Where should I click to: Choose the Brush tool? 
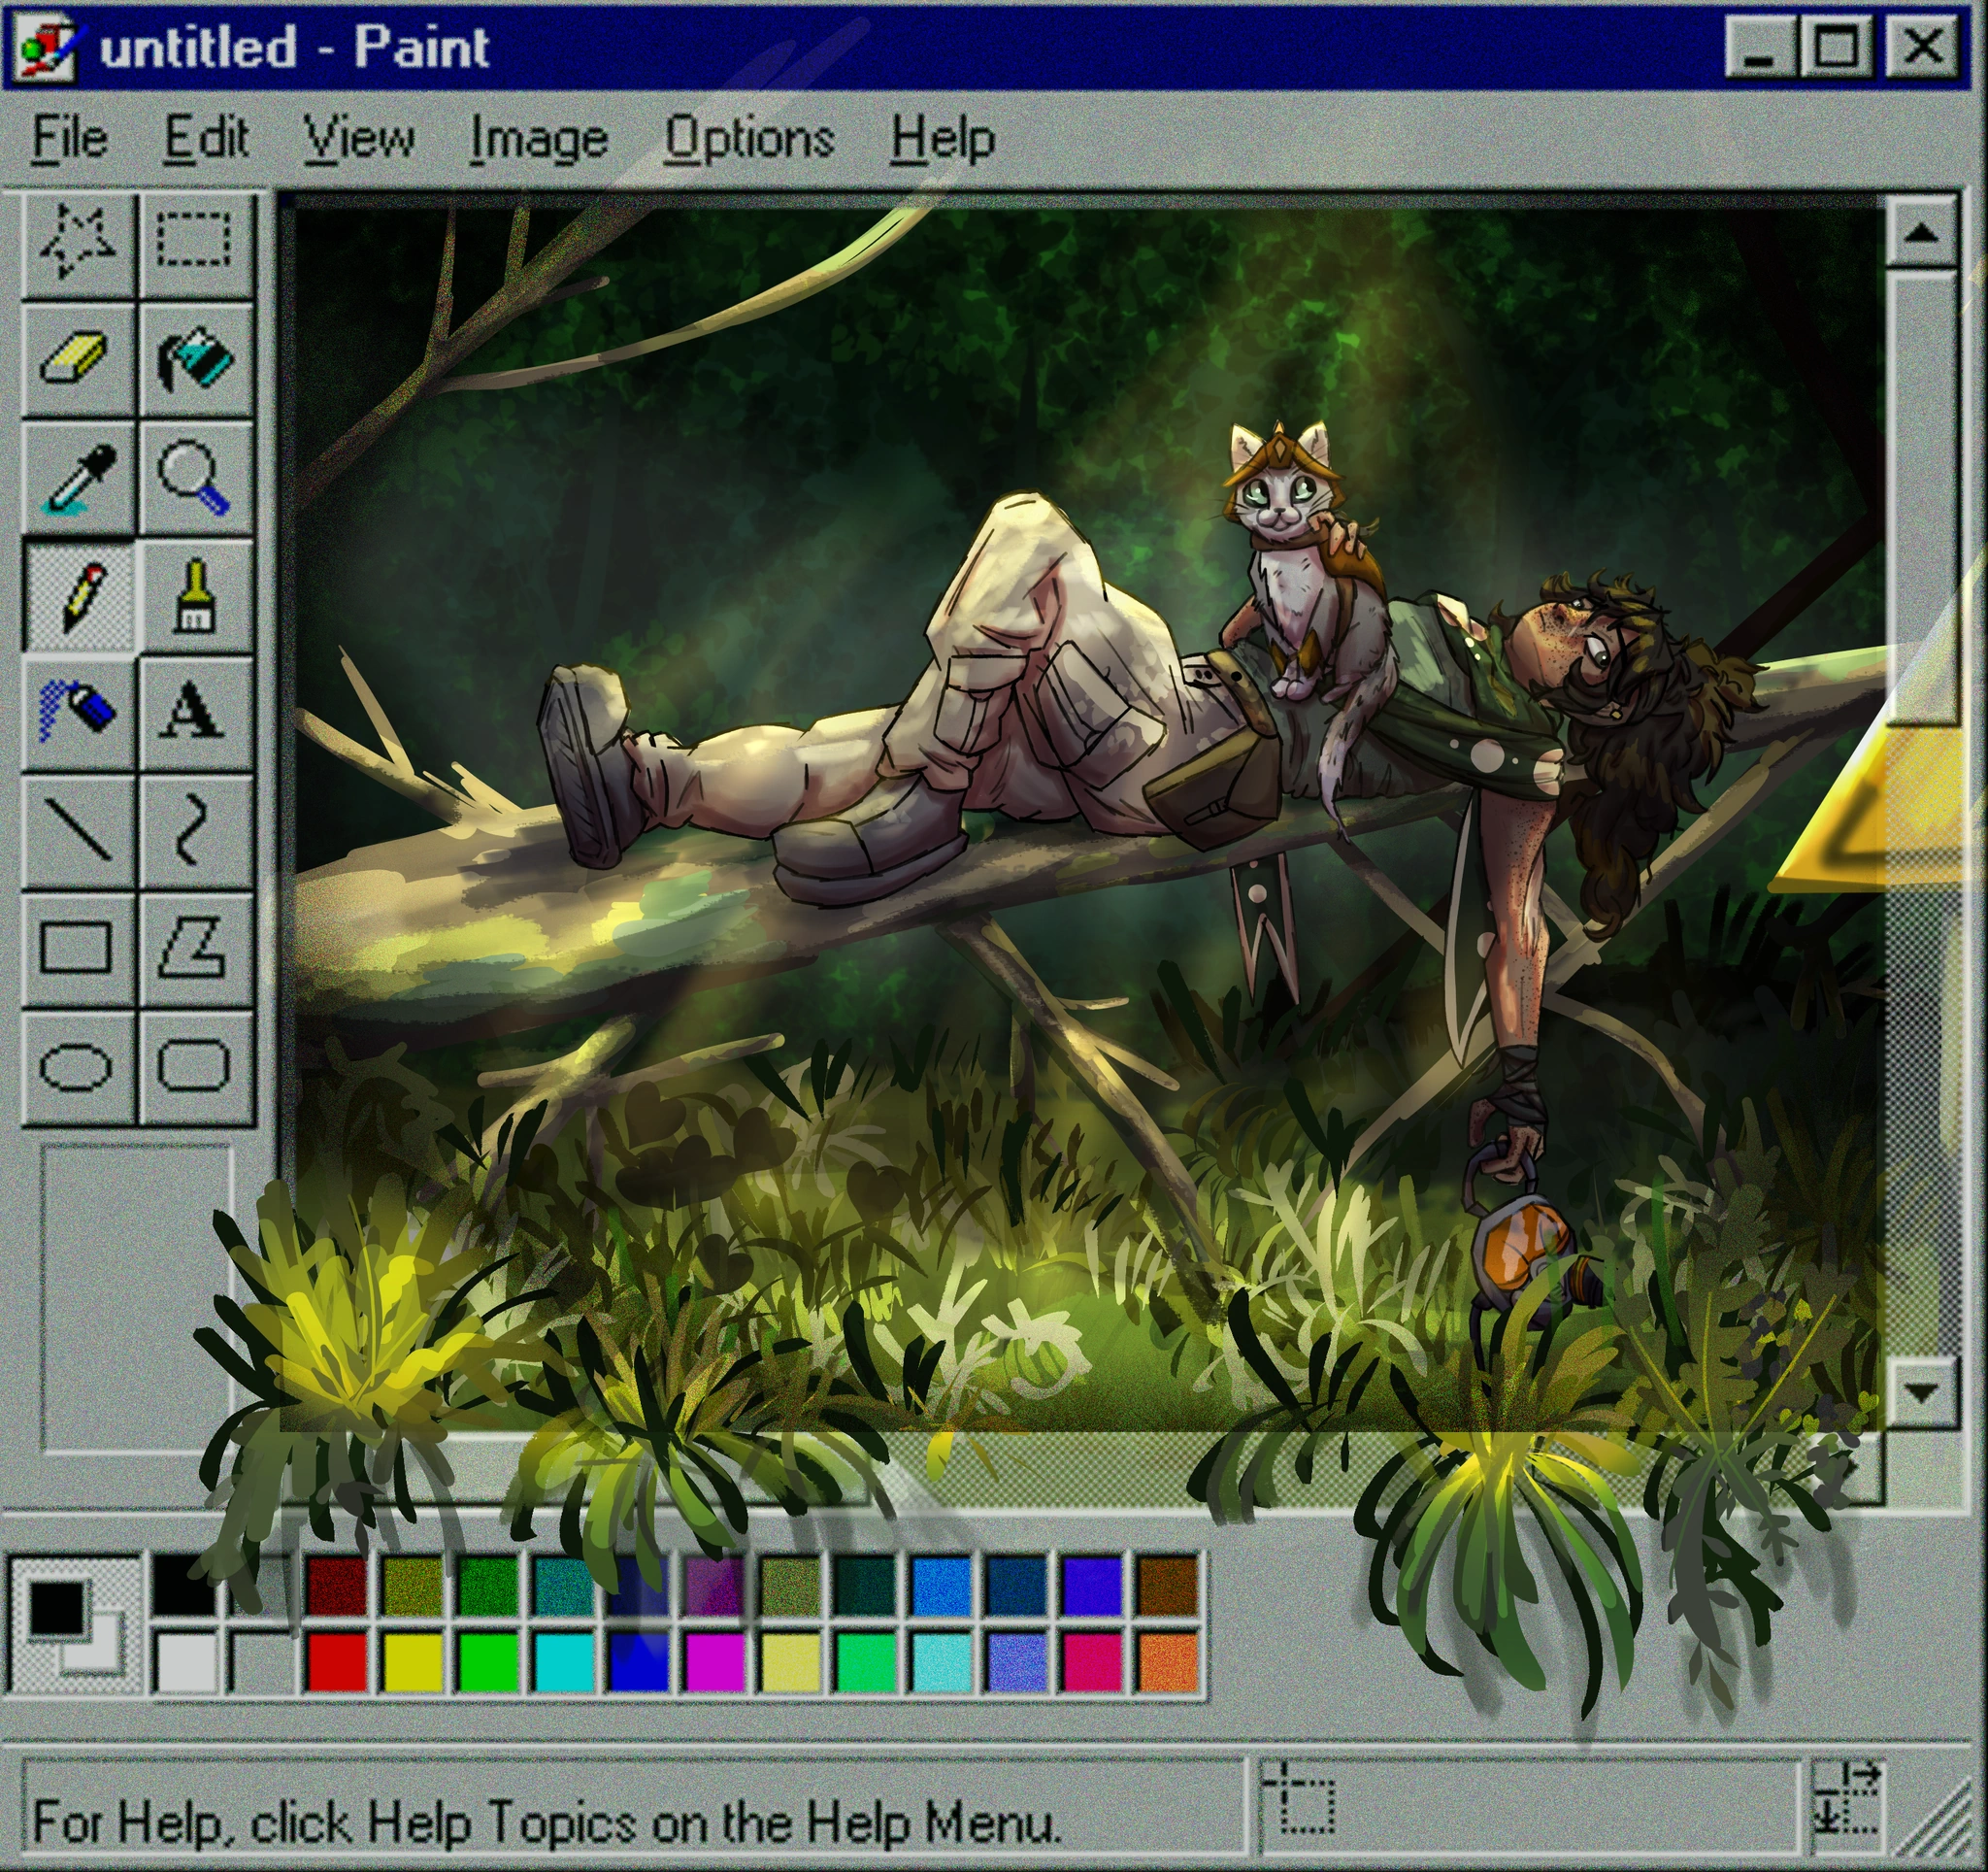tap(194, 596)
